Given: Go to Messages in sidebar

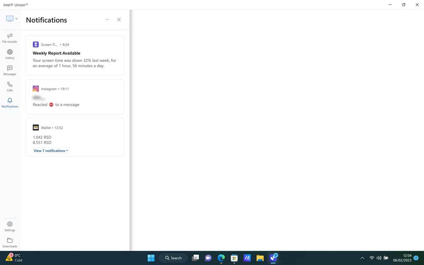Looking at the screenshot, I should tap(10, 70).
